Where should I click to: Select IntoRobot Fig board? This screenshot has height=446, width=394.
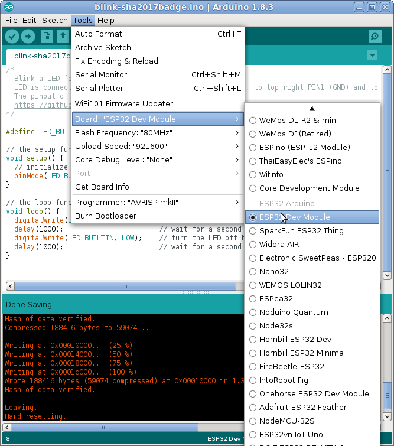pos(312,380)
